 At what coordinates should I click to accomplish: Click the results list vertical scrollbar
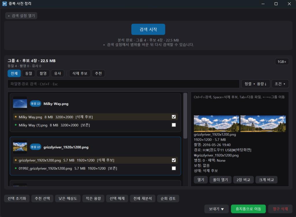click(185, 115)
